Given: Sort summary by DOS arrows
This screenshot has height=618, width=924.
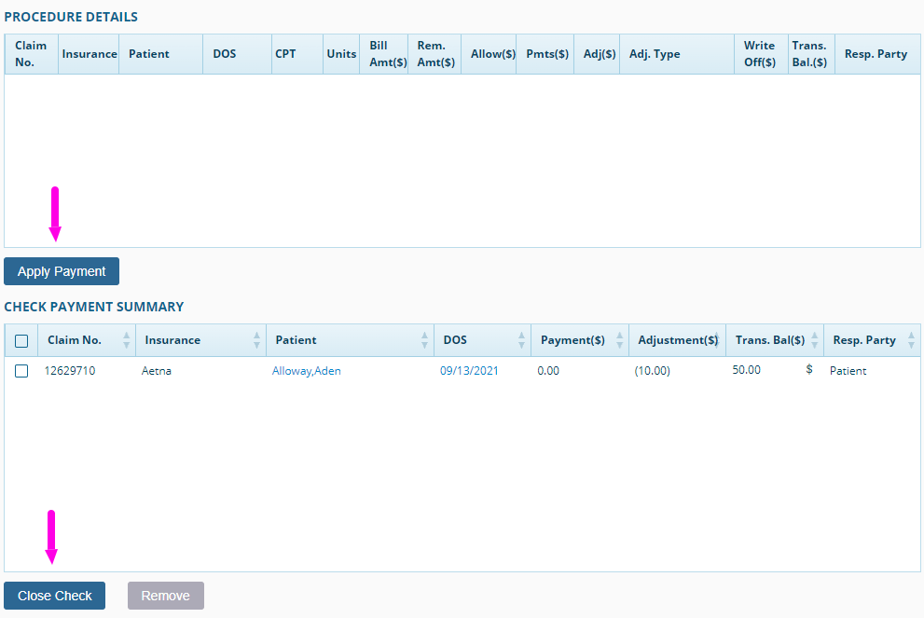Looking at the screenshot, I should coord(521,340).
